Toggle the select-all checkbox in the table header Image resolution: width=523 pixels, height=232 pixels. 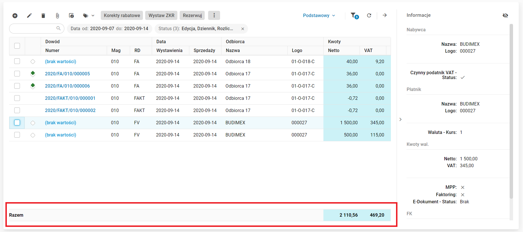(x=17, y=46)
